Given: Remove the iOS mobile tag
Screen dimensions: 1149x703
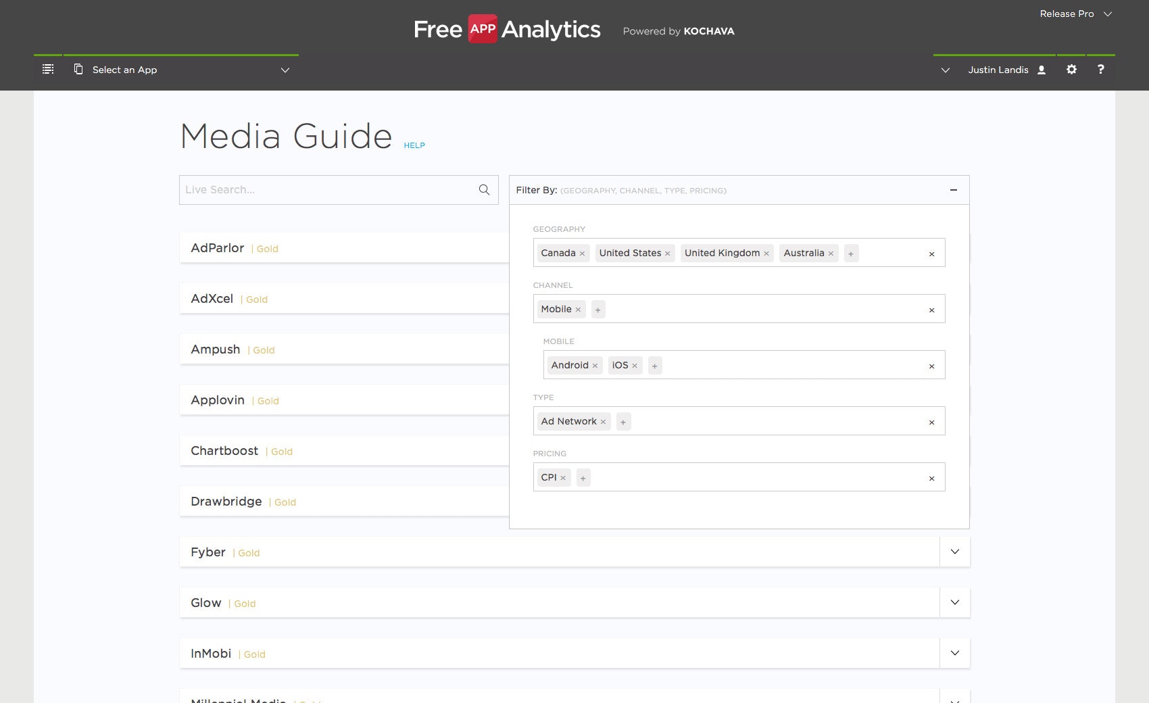Looking at the screenshot, I should tap(635, 366).
